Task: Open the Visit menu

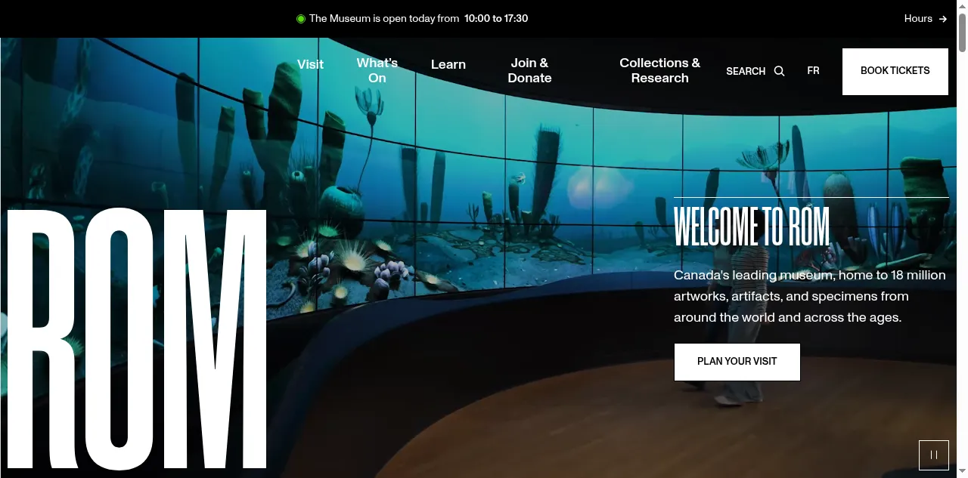Action: click(x=310, y=64)
